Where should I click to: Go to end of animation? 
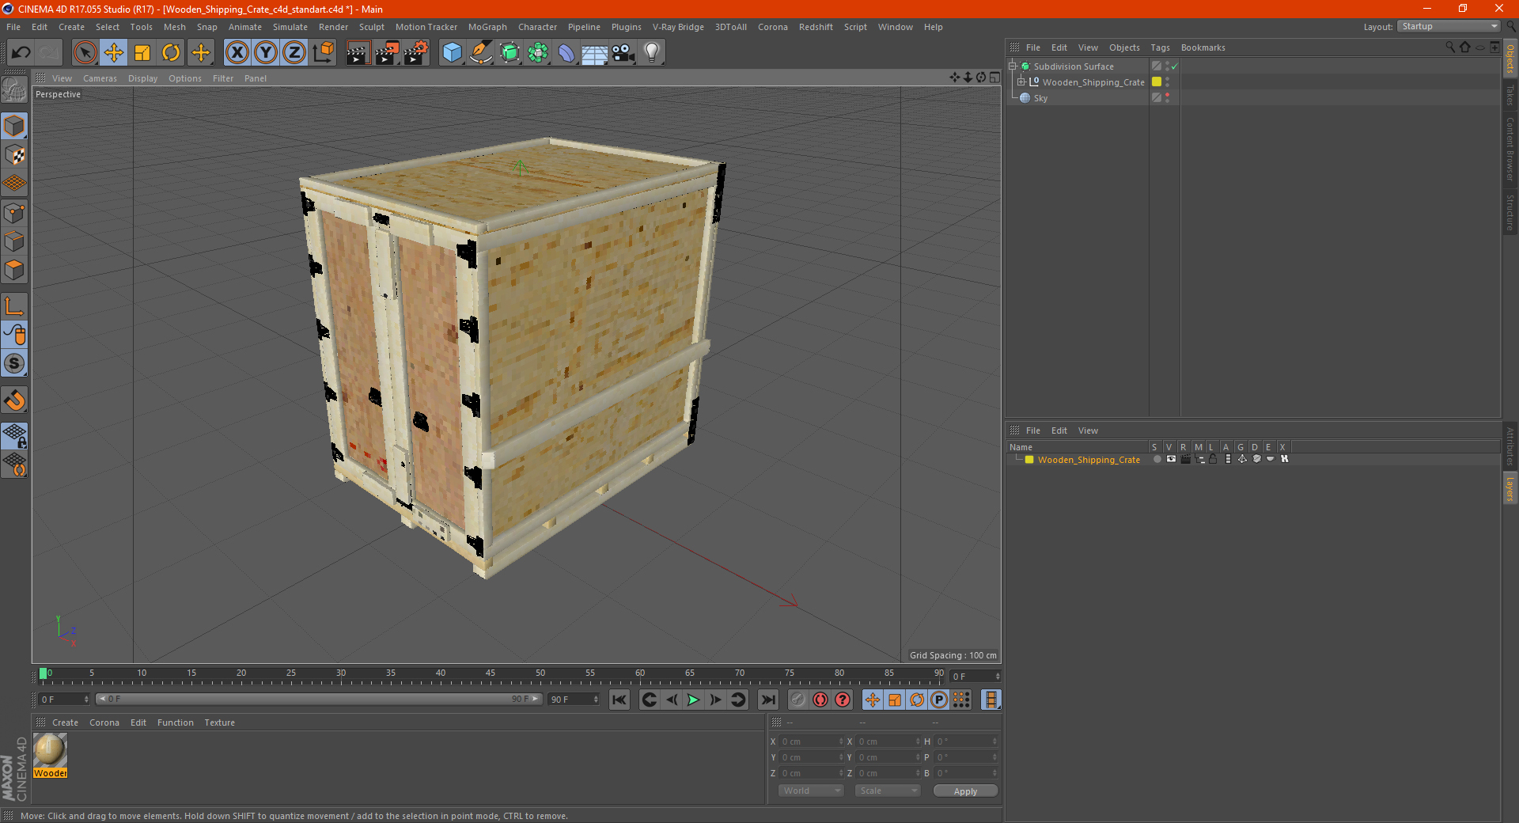click(768, 700)
